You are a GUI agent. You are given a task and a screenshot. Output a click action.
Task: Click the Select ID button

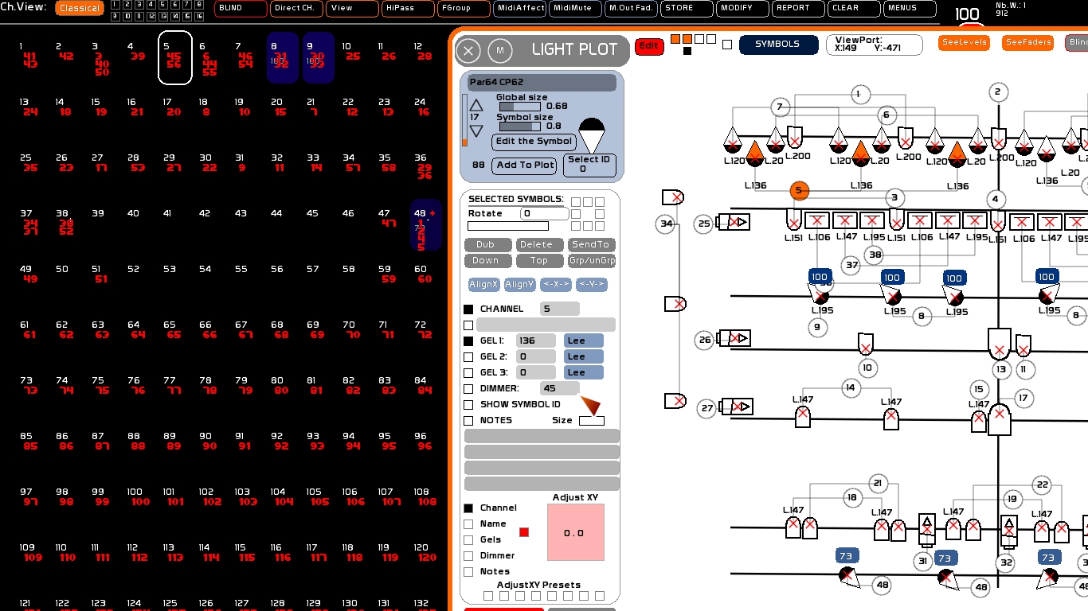589,165
